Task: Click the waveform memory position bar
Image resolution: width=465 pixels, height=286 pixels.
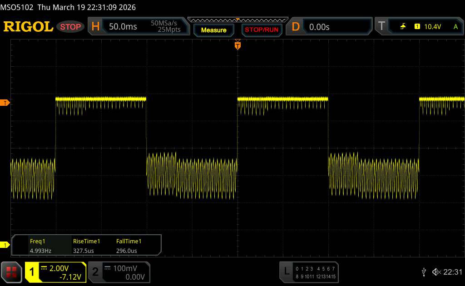Action: coord(237,20)
